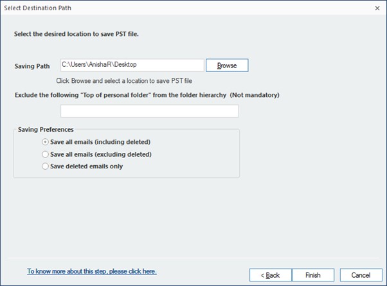Image resolution: width=387 pixels, height=286 pixels.
Task: Click the Browse button
Action: coord(227,66)
